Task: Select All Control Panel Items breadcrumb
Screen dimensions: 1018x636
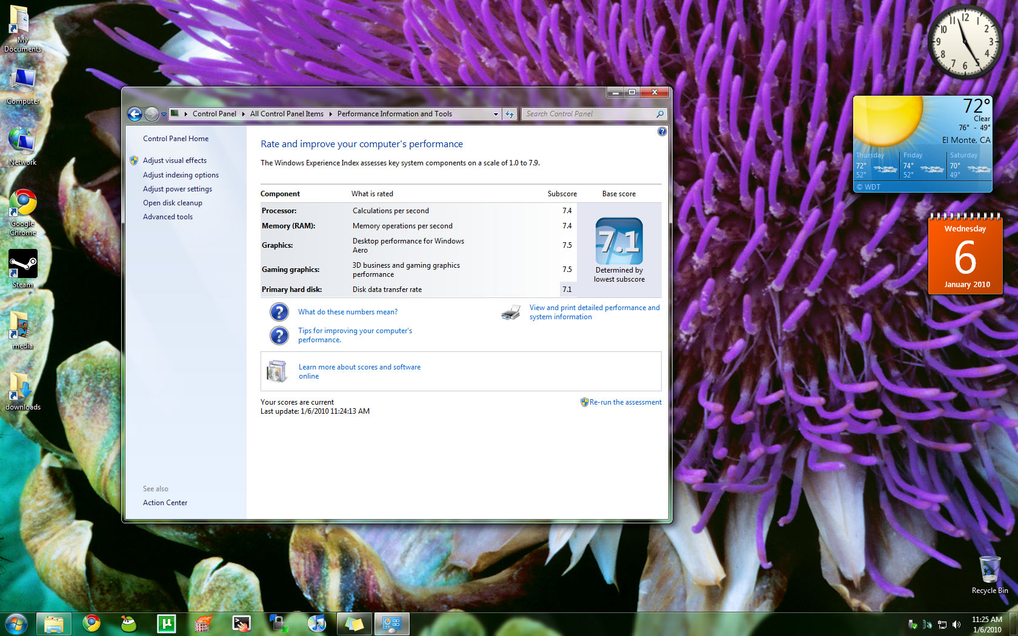Action: [287, 114]
